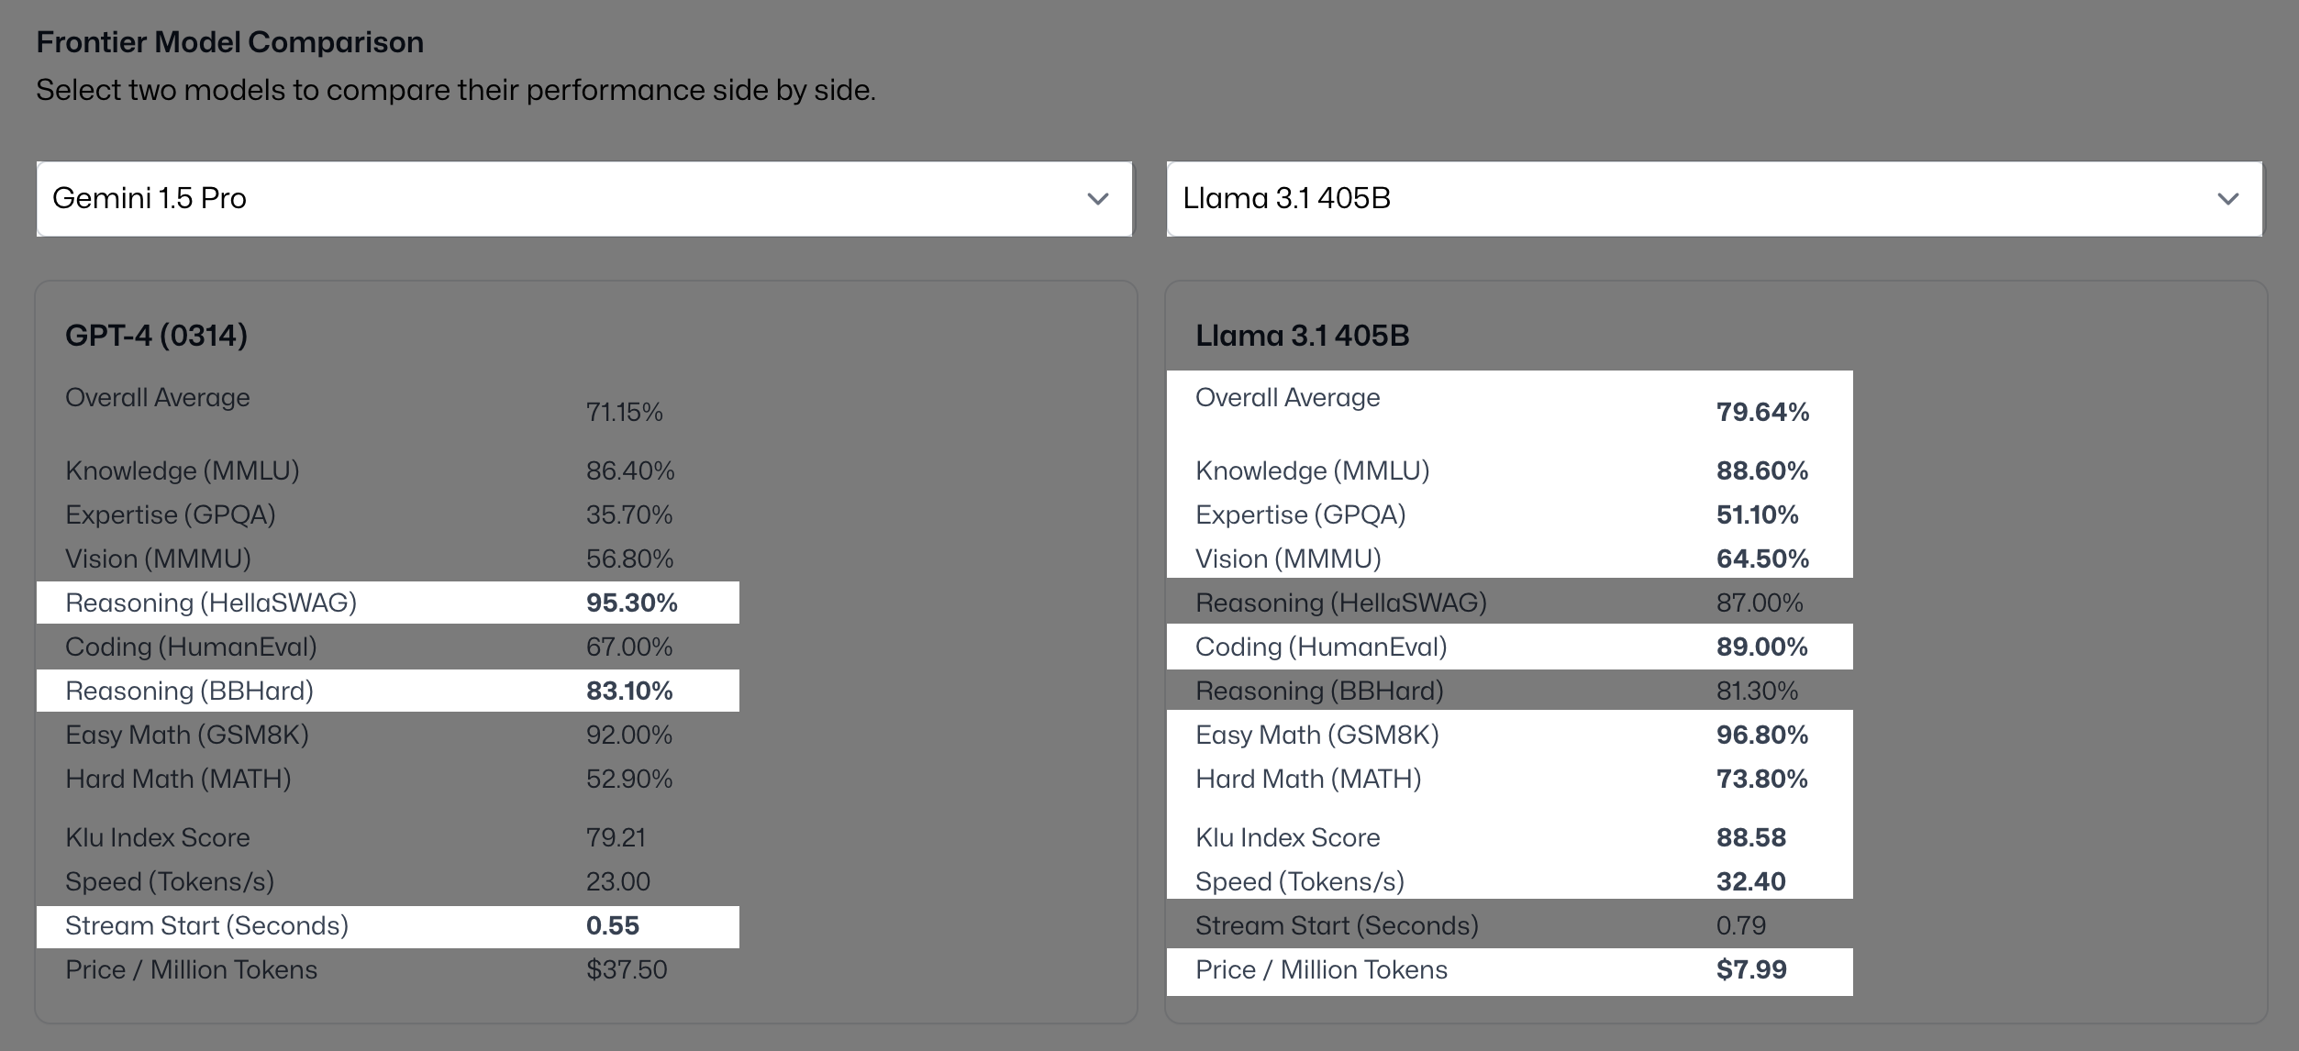Screen dimensions: 2299x1051
Task: Click the Frontier Model Comparison title
Action: click(229, 42)
